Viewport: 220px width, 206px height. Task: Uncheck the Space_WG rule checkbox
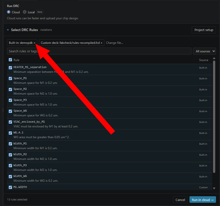[x=10, y=111]
